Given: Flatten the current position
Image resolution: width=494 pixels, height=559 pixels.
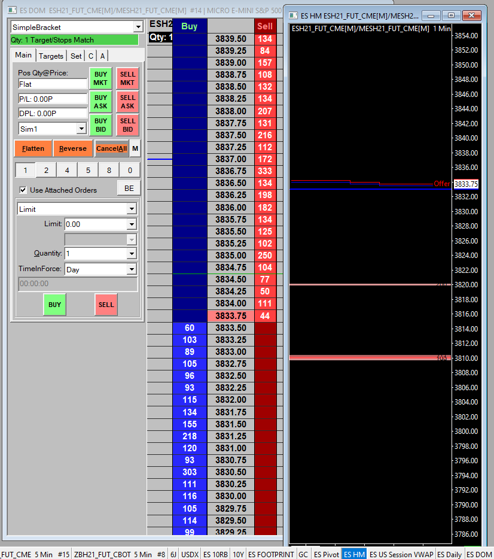Looking at the screenshot, I should [33, 148].
